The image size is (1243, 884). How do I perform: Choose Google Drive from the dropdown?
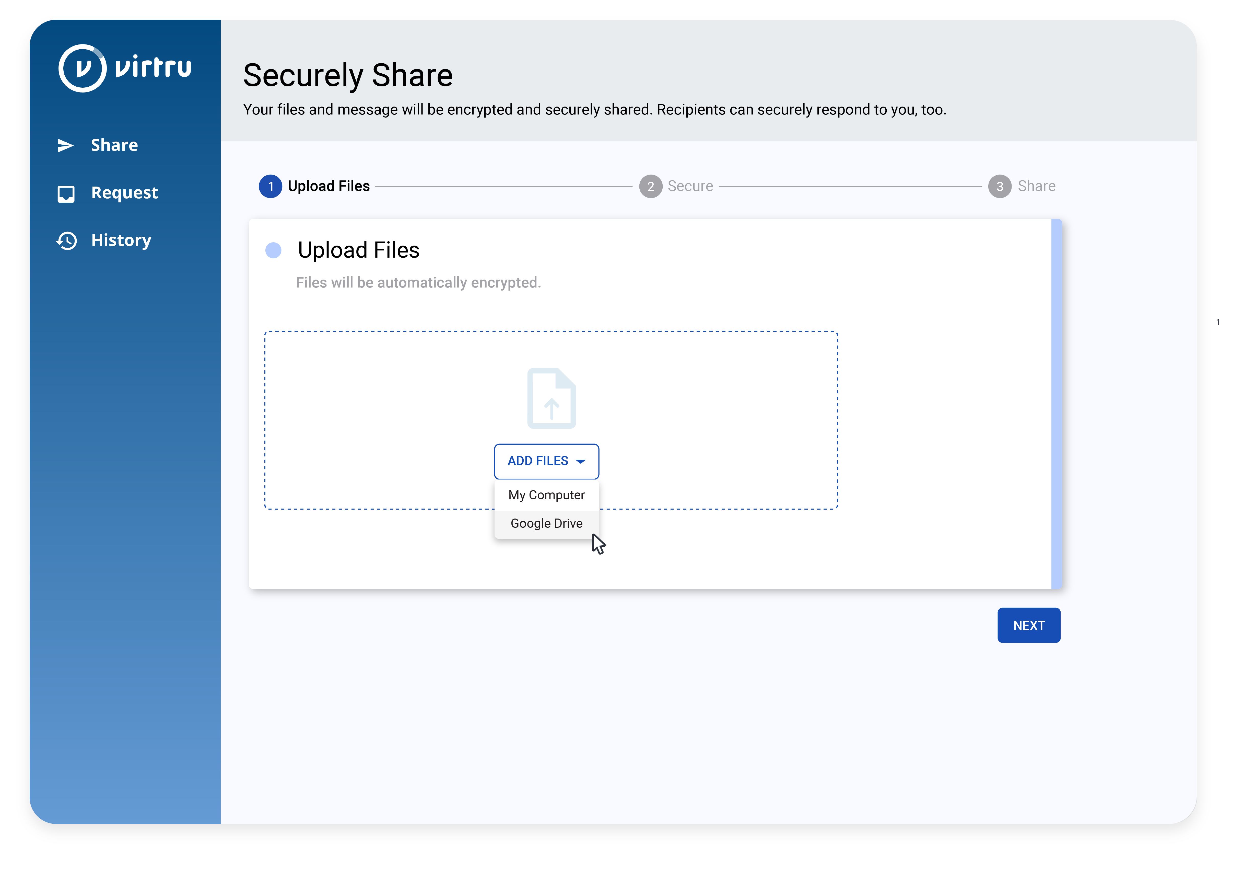[546, 523]
